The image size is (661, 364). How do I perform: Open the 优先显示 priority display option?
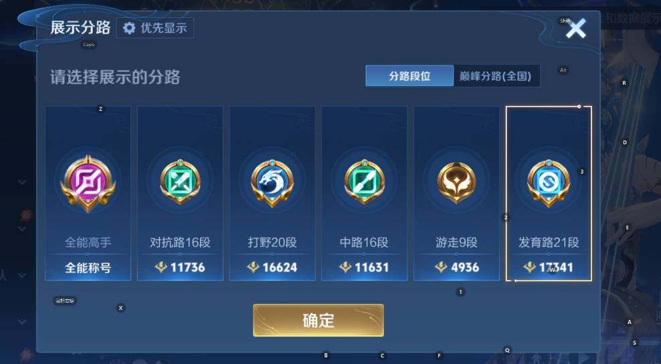pos(155,28)
